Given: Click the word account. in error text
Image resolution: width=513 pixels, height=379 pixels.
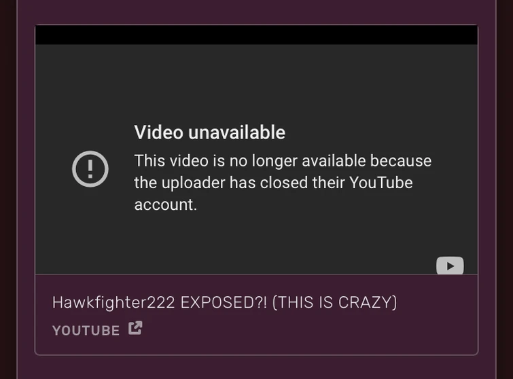Looking at the screenshot, I should pyautogui.click(x=166, y=204).
